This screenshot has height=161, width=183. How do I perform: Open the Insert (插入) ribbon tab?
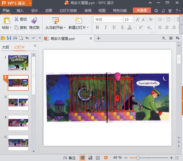pyautogui.click(x=20, y=11)
